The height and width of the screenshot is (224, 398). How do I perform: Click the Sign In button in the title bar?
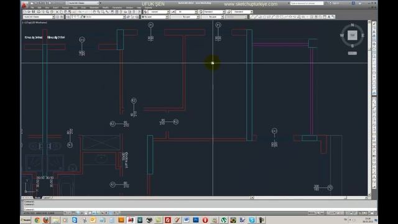coord(335,3)
